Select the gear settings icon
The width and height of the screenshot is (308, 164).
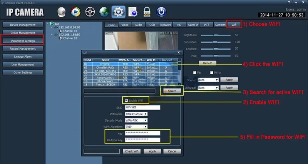119,12
